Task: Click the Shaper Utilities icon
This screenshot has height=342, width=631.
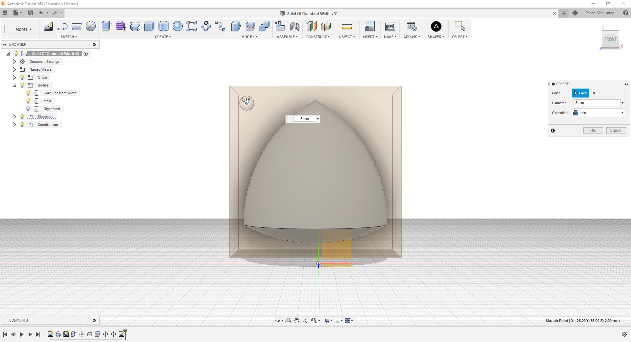Action: [x=436, y=27]
